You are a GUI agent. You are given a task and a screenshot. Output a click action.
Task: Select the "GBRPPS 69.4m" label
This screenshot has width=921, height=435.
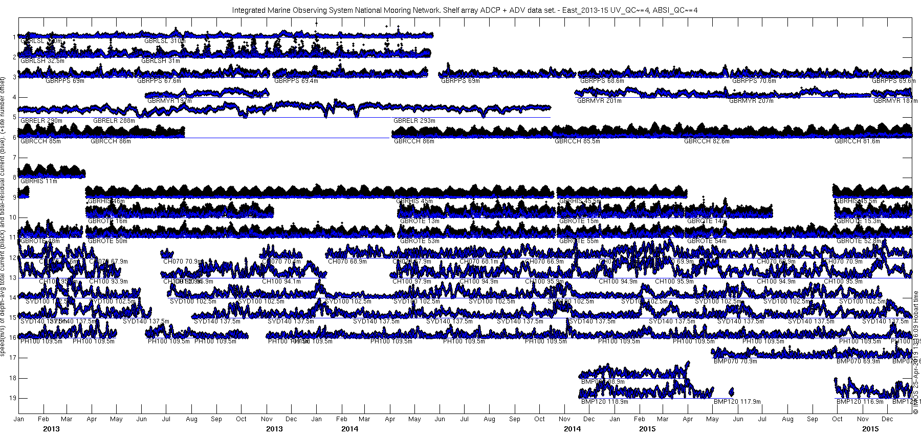[296, 81]
